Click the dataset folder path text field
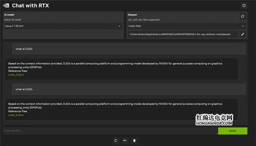This screenshot has width=256, height=146. tap(182, 34)
